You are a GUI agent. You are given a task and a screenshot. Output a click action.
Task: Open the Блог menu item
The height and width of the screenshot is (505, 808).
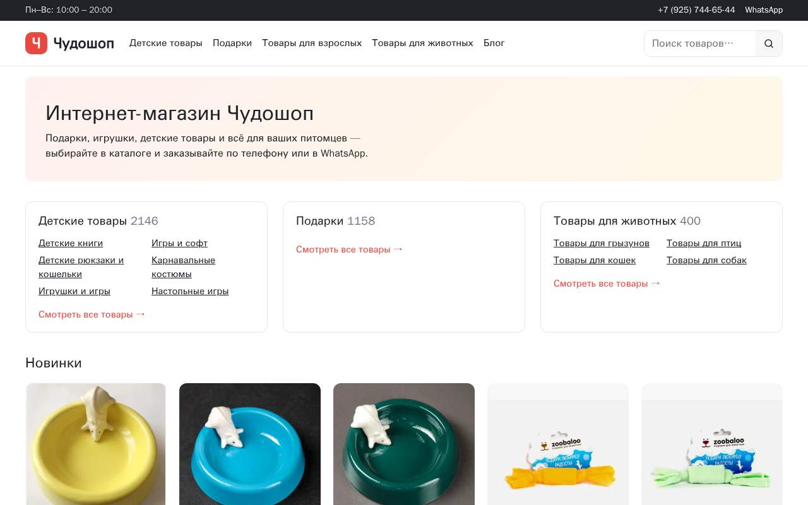(x=494, y=43)
